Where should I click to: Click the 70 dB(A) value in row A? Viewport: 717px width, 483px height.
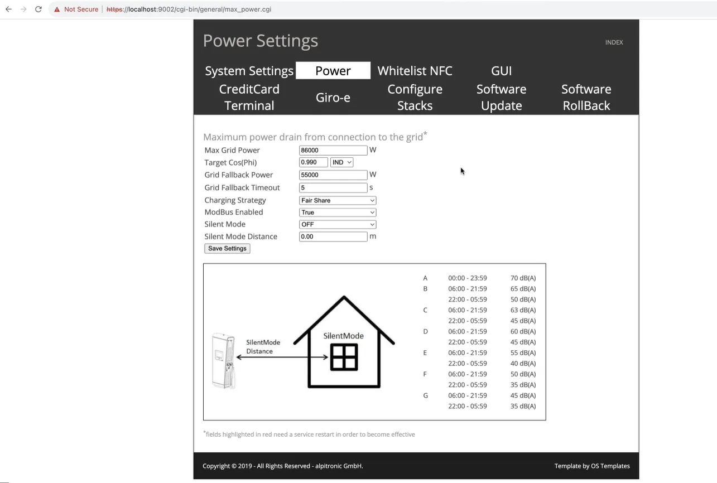pos(523,278)
